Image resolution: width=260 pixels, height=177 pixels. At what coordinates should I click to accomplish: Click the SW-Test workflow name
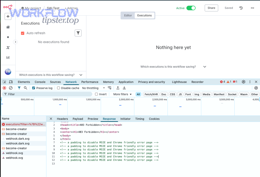pyautogui.click(x=53, y=8)
